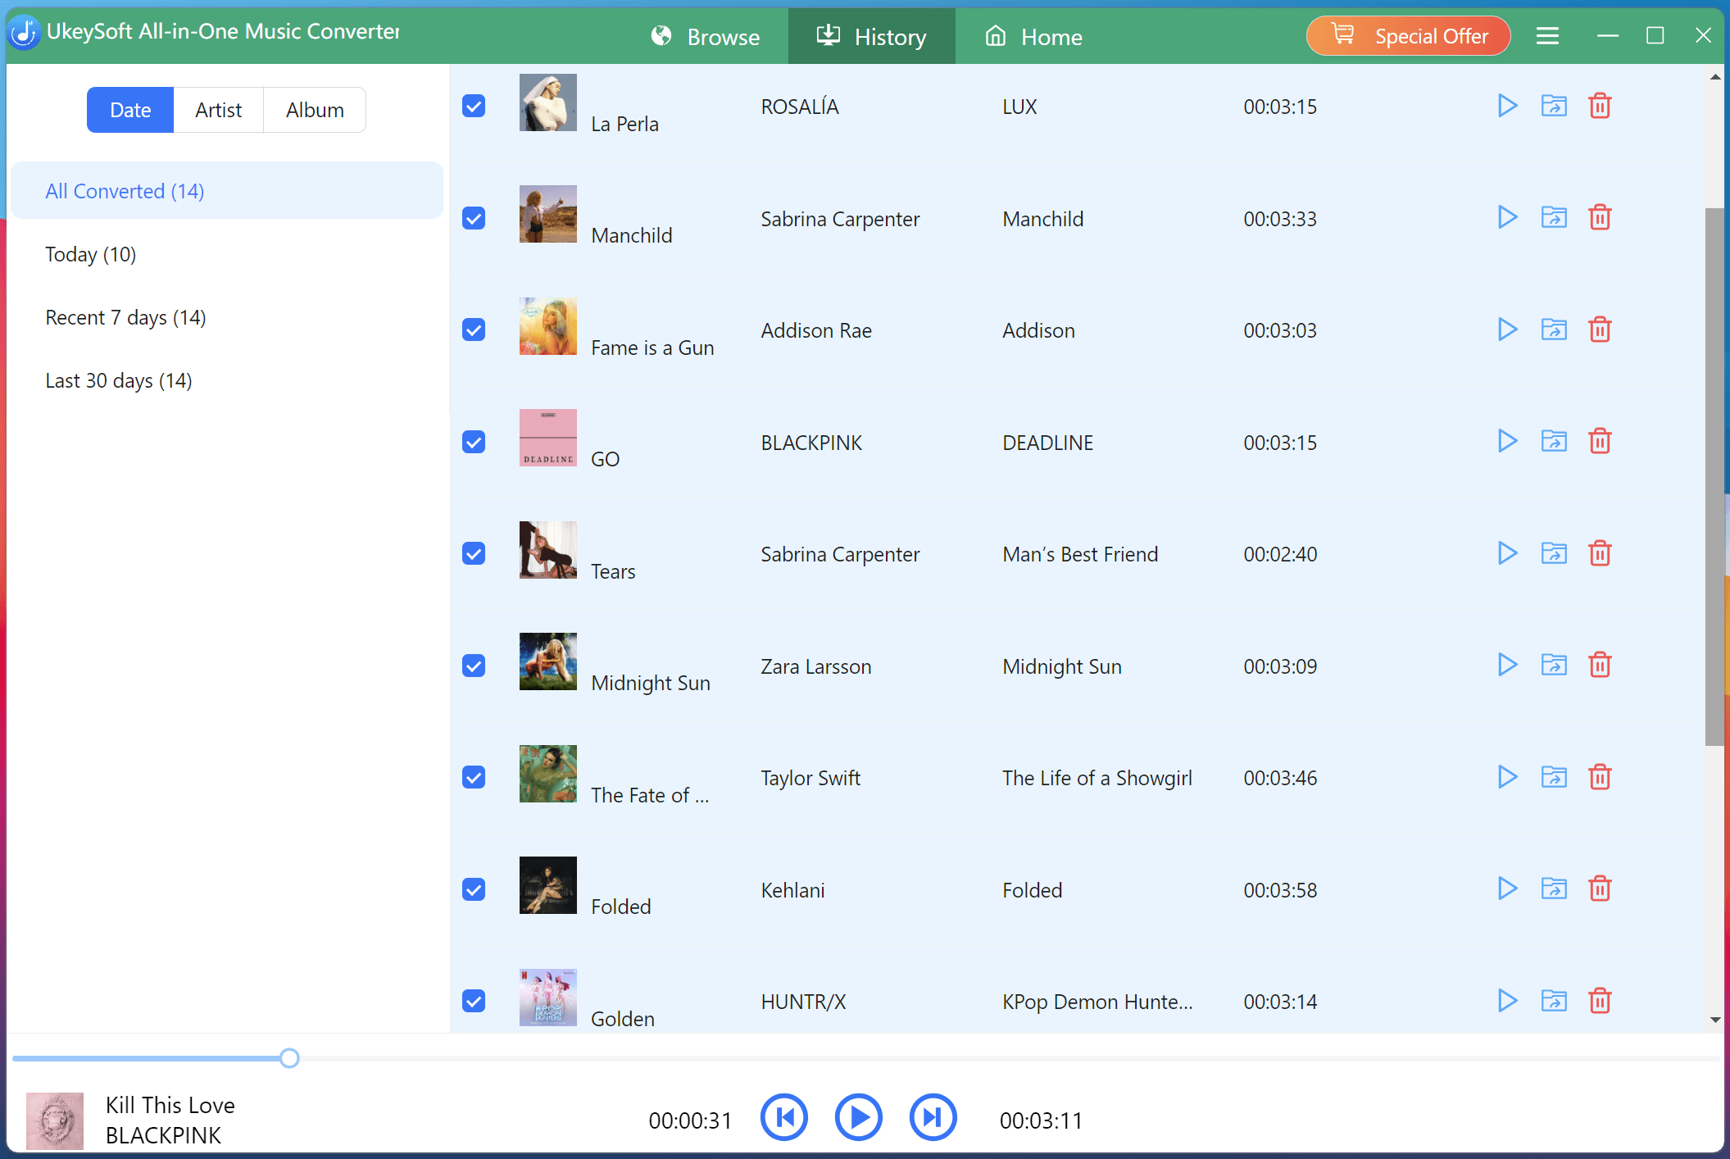Go to the Home tab
The width and height of the screenshot is (1730, 1159).
click(x=1033, y=36)
